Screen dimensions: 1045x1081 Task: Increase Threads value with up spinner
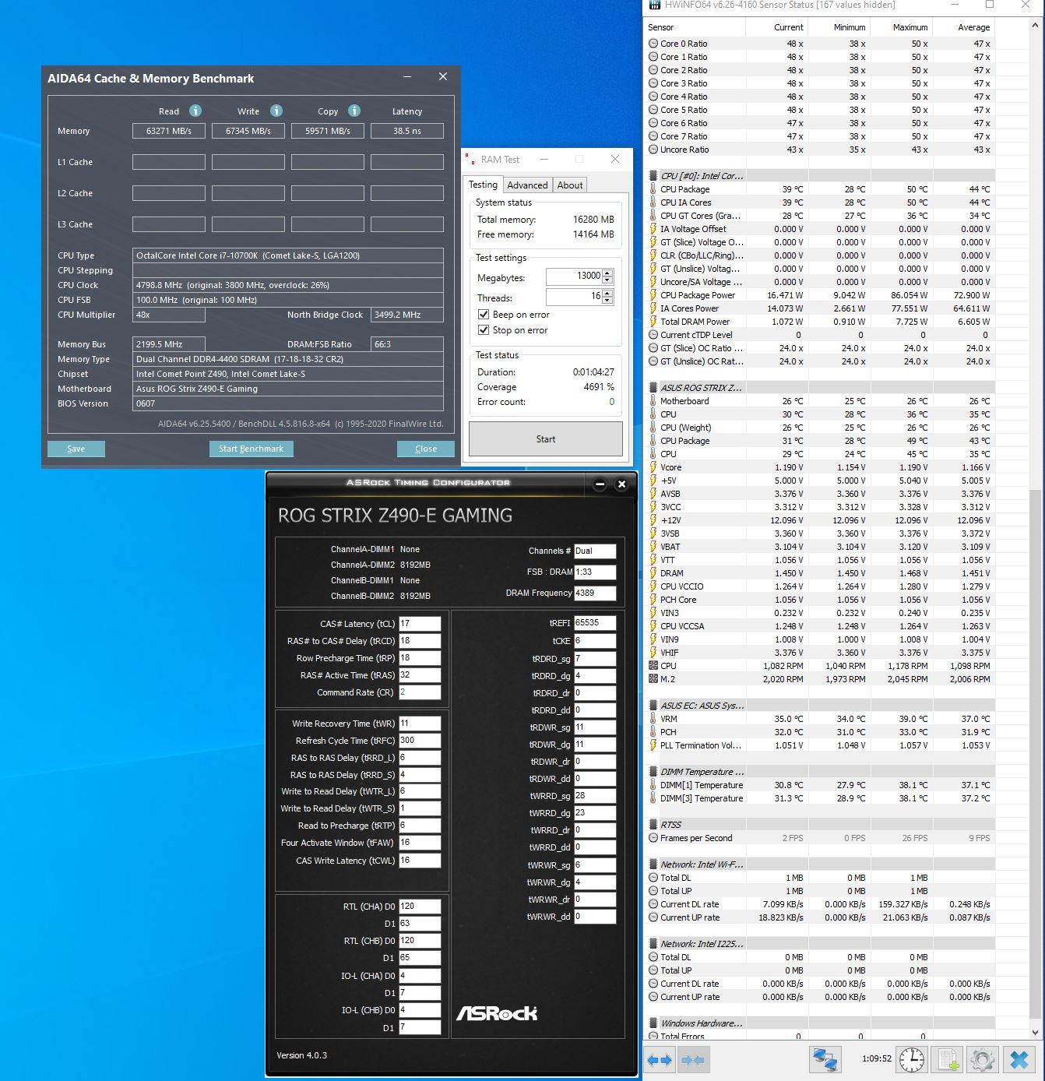point(607,293)
